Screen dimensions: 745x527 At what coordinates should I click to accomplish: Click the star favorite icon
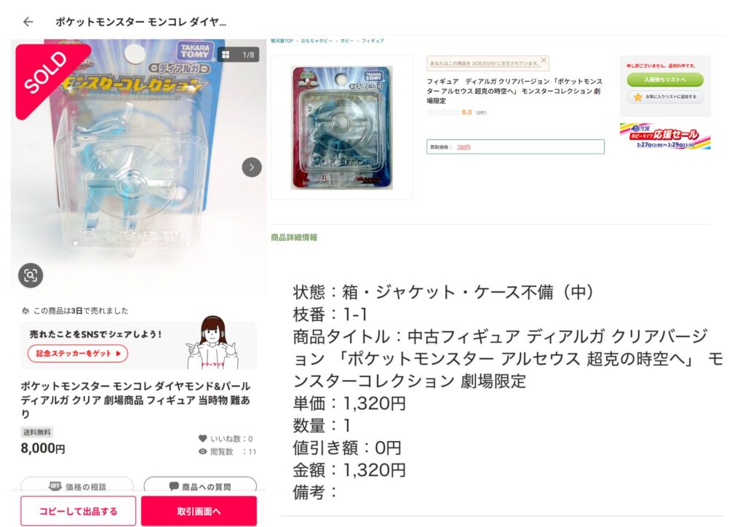click(x=637, y=97)
